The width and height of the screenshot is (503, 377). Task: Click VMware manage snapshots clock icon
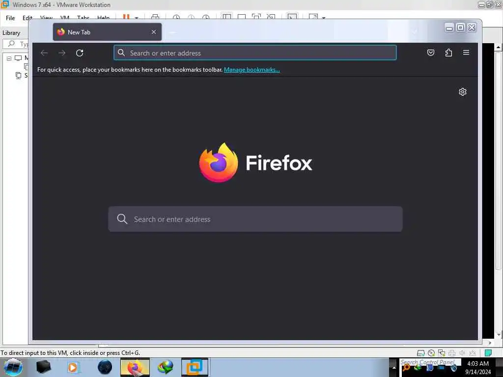tap(206, 17)
